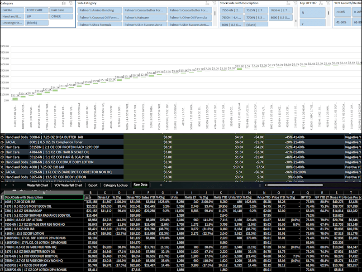Click the Sales LY column header cell
This screenshot has height=272, width=362.
coord(105,197)
